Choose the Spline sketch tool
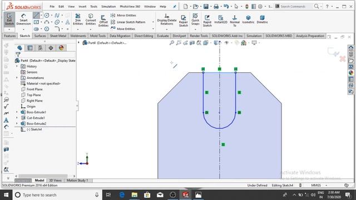This screenshot has width=356, height=200. 57,16
